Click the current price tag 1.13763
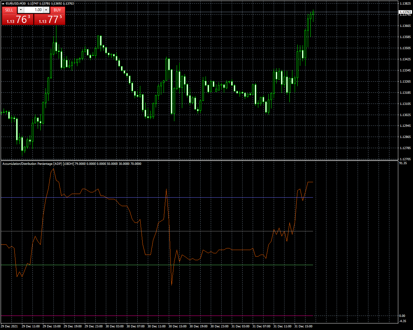This screenshot has height=330, width=413. pos(405,12)
